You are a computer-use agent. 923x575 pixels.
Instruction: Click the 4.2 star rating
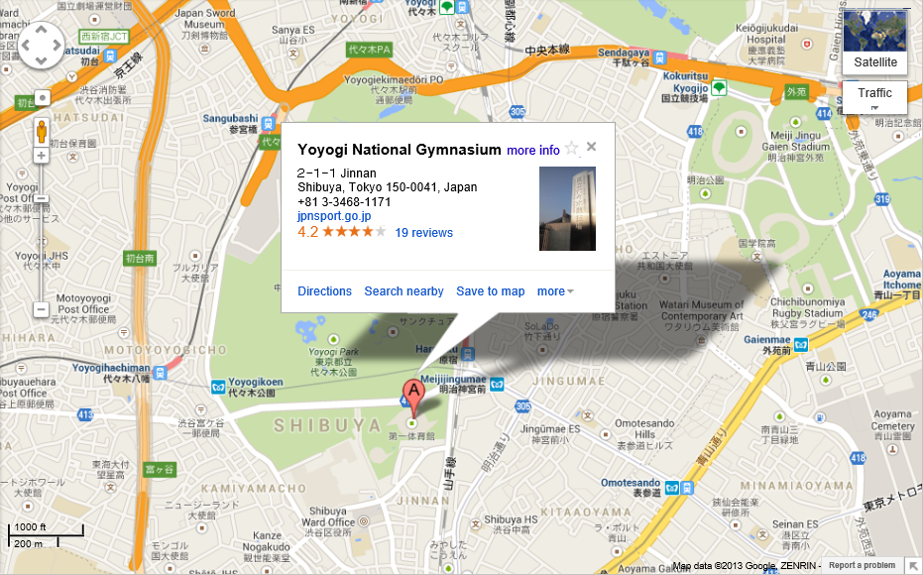[341, 232]
